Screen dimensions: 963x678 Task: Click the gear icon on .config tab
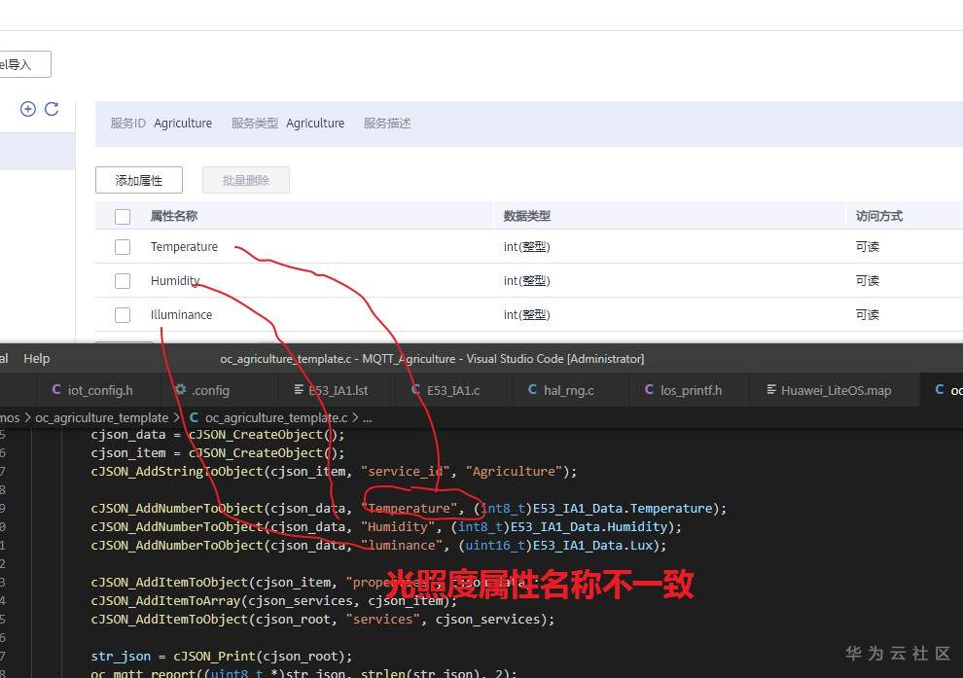[x=180, y=389]
